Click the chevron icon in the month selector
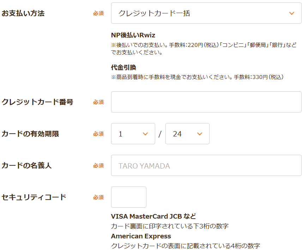 coord(145,134)
